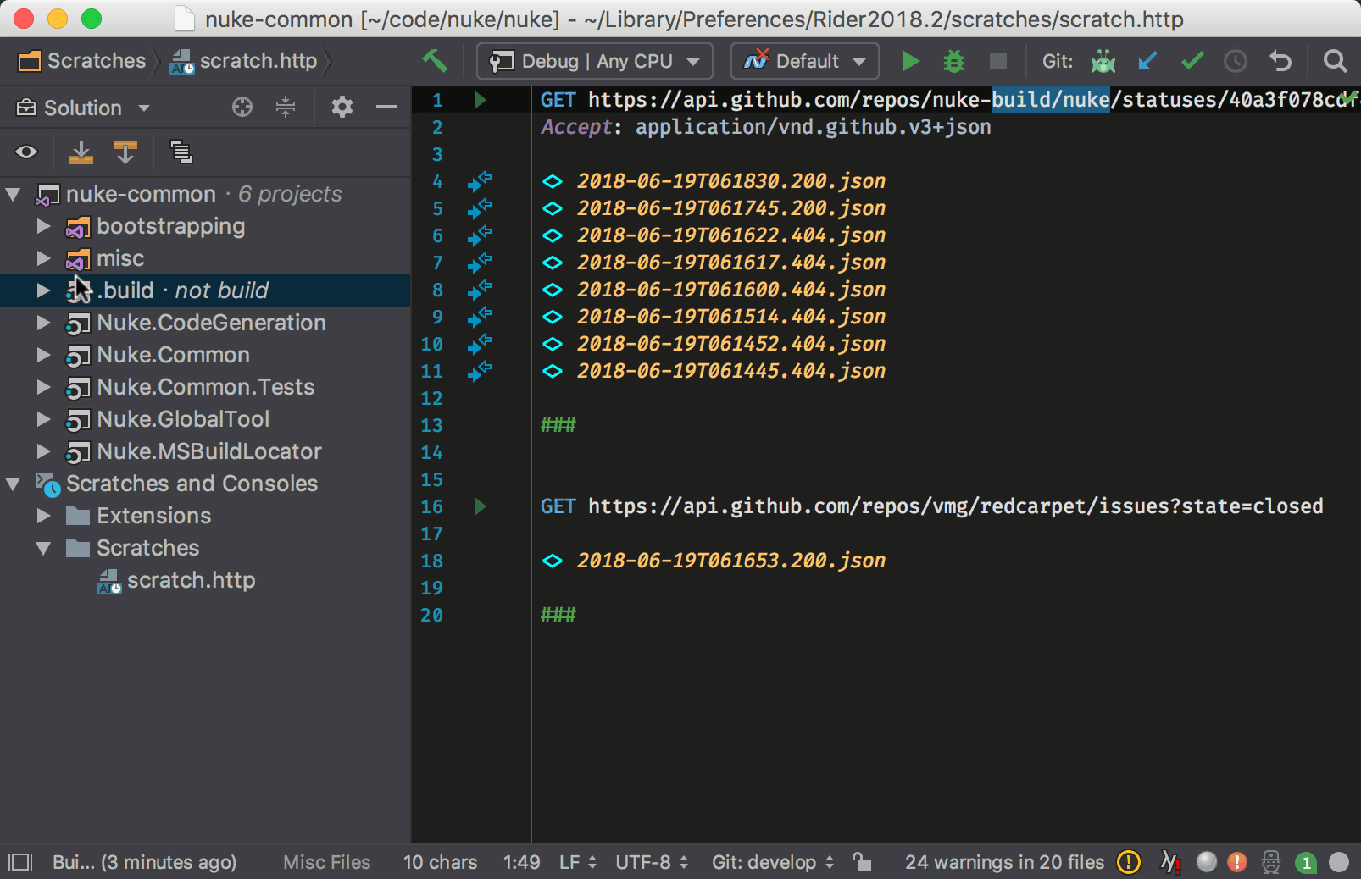Open Search Everywhere with the magnifier icon
Screen dimensions: 1361x879
point(1334,60)
